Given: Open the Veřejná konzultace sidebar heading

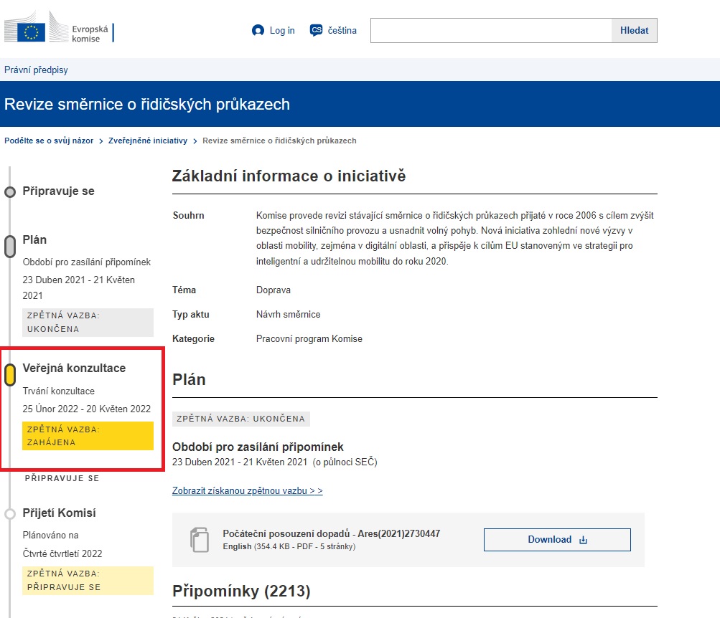Looking at the screenshot, I should (74, 369).
